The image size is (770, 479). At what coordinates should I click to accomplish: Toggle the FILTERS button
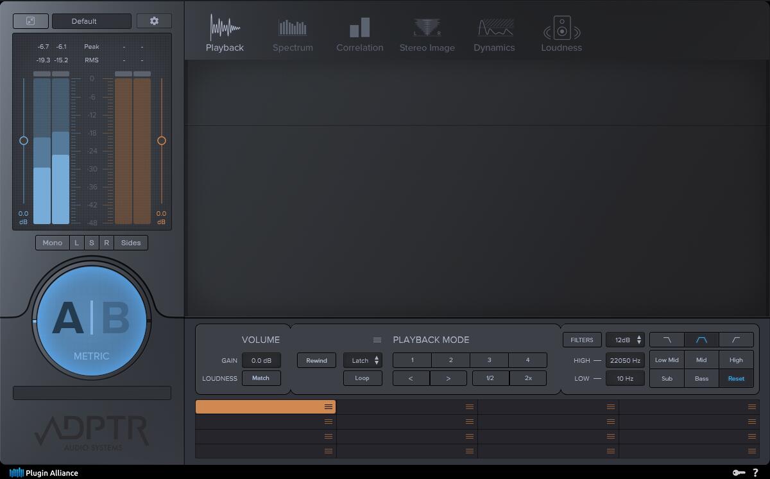click(x=582, y=340)
